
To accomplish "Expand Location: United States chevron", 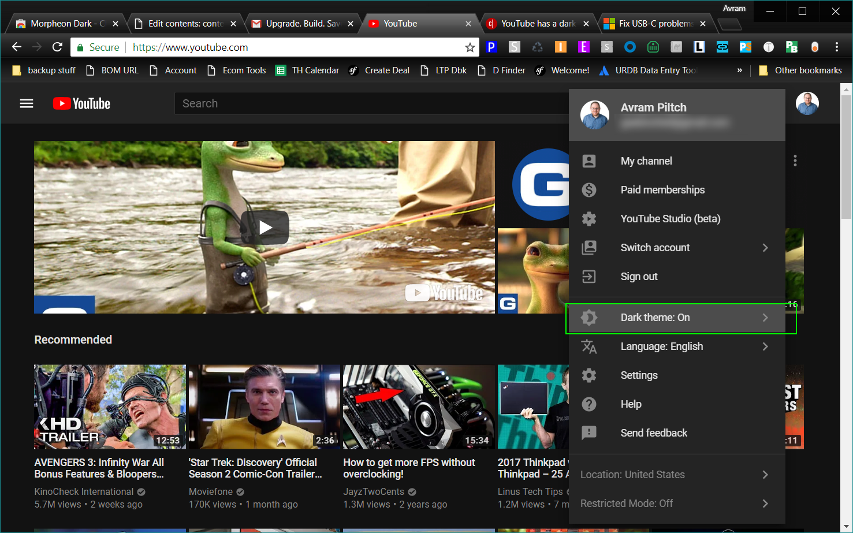I will tap(765, 475).
